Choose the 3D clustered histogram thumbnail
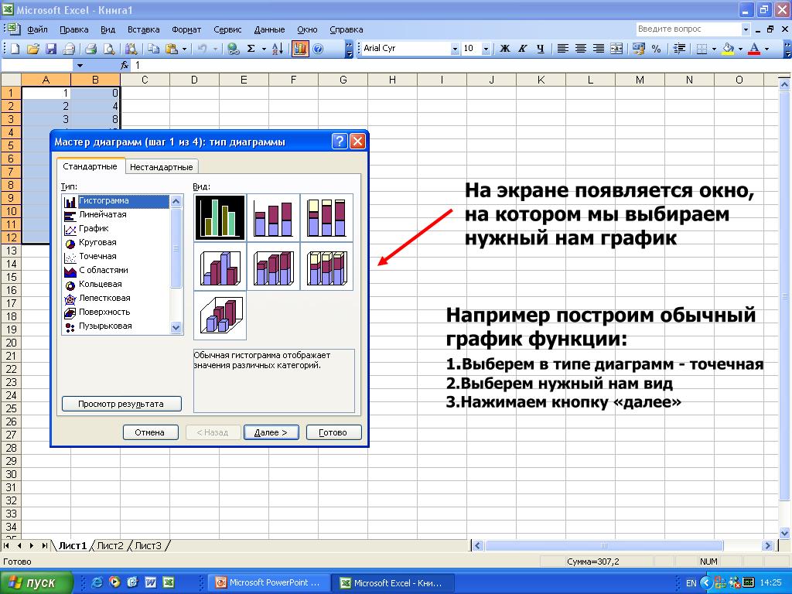 click(x=220, y=266)
